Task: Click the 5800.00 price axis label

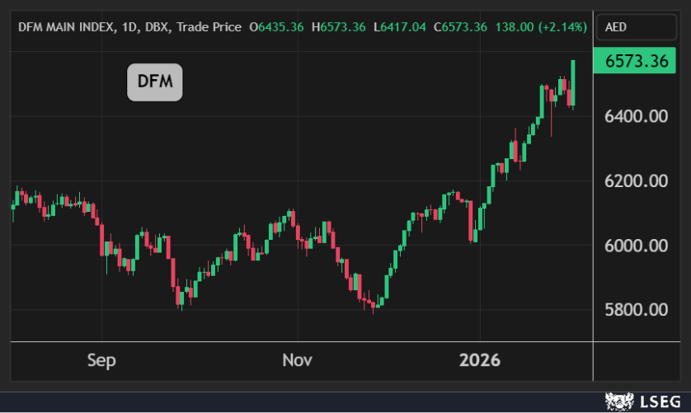Action: pos(635,310)
